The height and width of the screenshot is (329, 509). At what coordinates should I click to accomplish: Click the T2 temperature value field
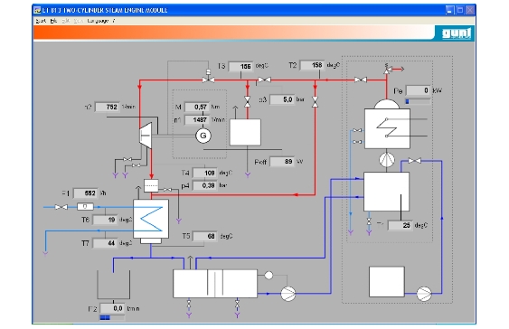[x=312, y=65]
